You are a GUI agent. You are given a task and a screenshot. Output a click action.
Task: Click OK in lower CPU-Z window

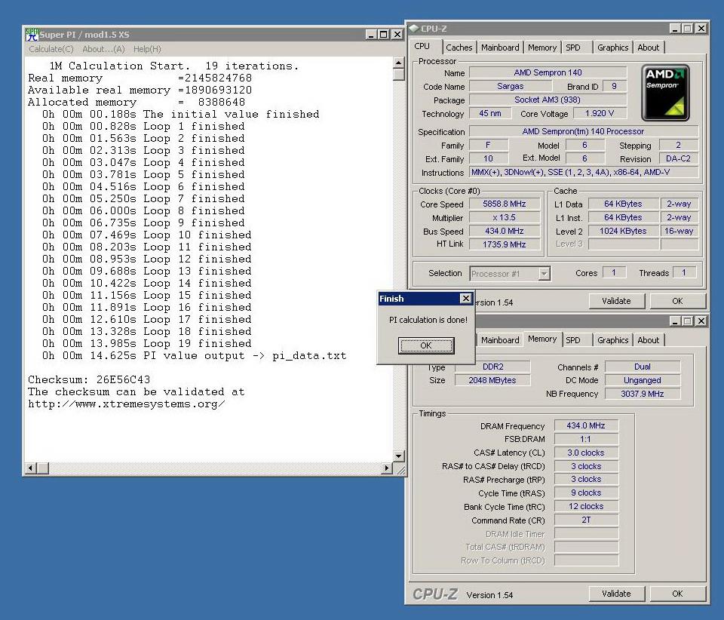pos(677,594)
